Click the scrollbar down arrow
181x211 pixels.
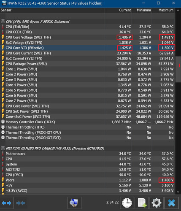pos(178,192)
